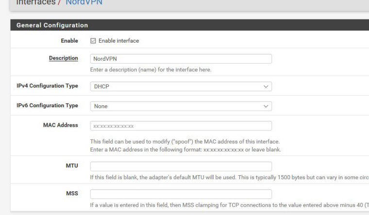Click the text "Enter a MAC address in the following format"
Image resolution: width=369 pixels, height=215 pixels.
(146, 149)
